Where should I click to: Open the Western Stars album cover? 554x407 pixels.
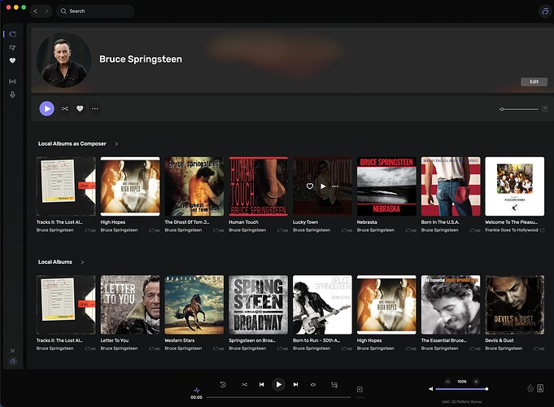[x=194, y=304]
